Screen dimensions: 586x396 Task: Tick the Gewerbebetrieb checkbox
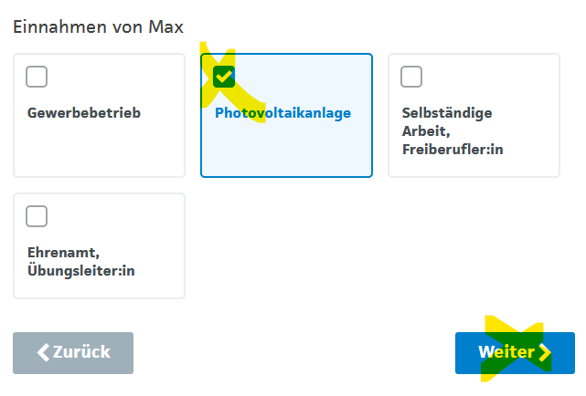(37, 77)
